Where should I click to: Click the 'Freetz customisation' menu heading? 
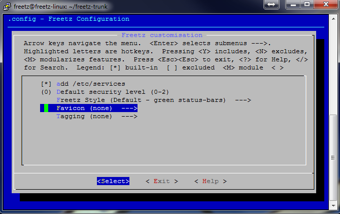[x=162, y=35]
